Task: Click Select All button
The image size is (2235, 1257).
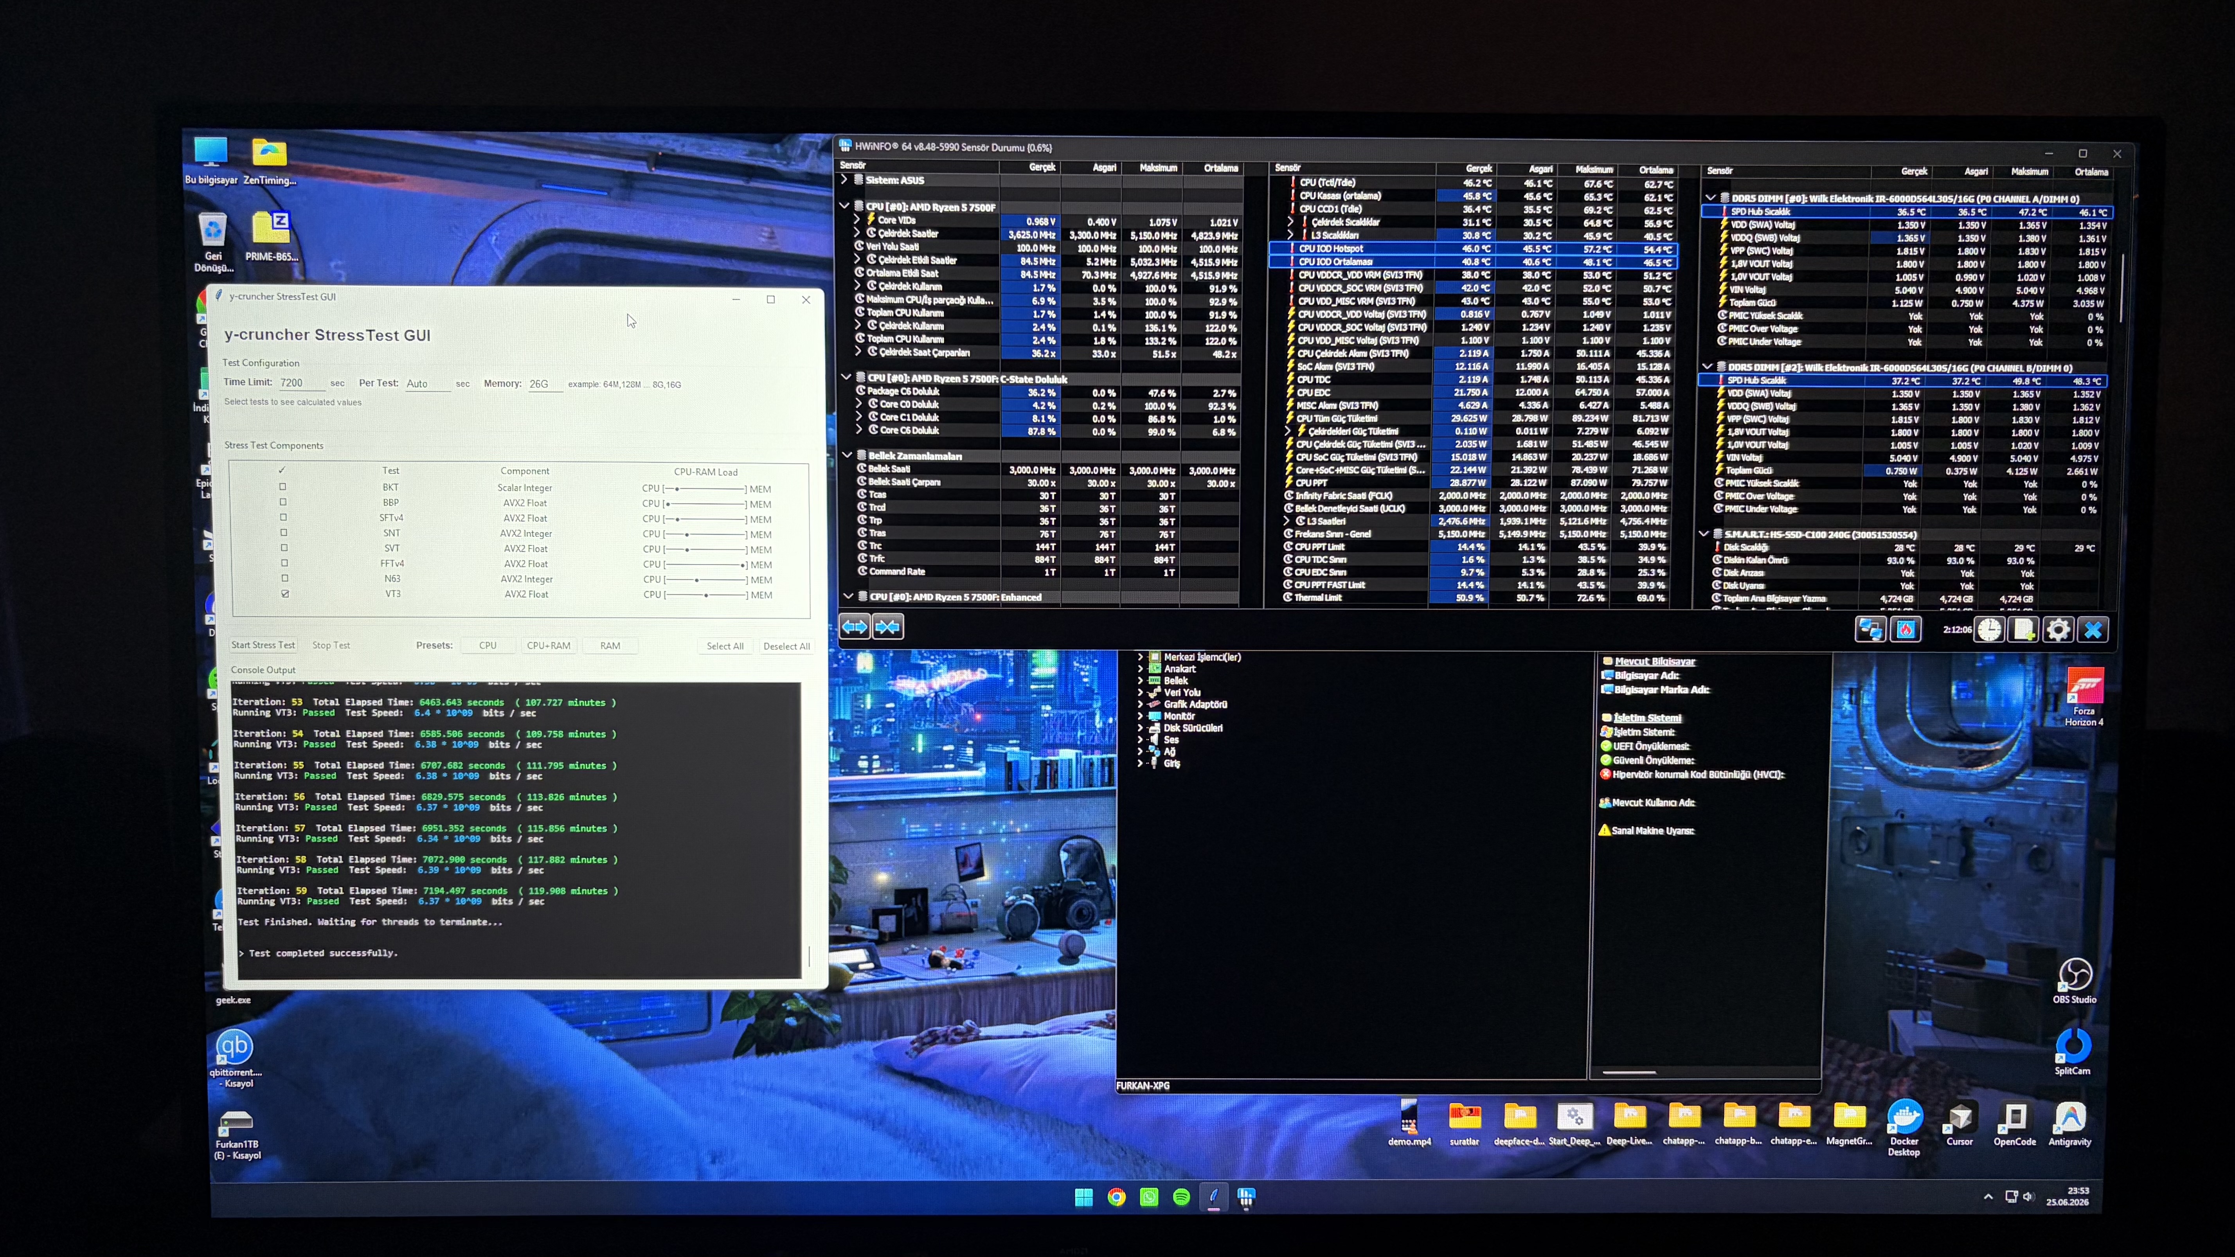Action: point(725,646)
